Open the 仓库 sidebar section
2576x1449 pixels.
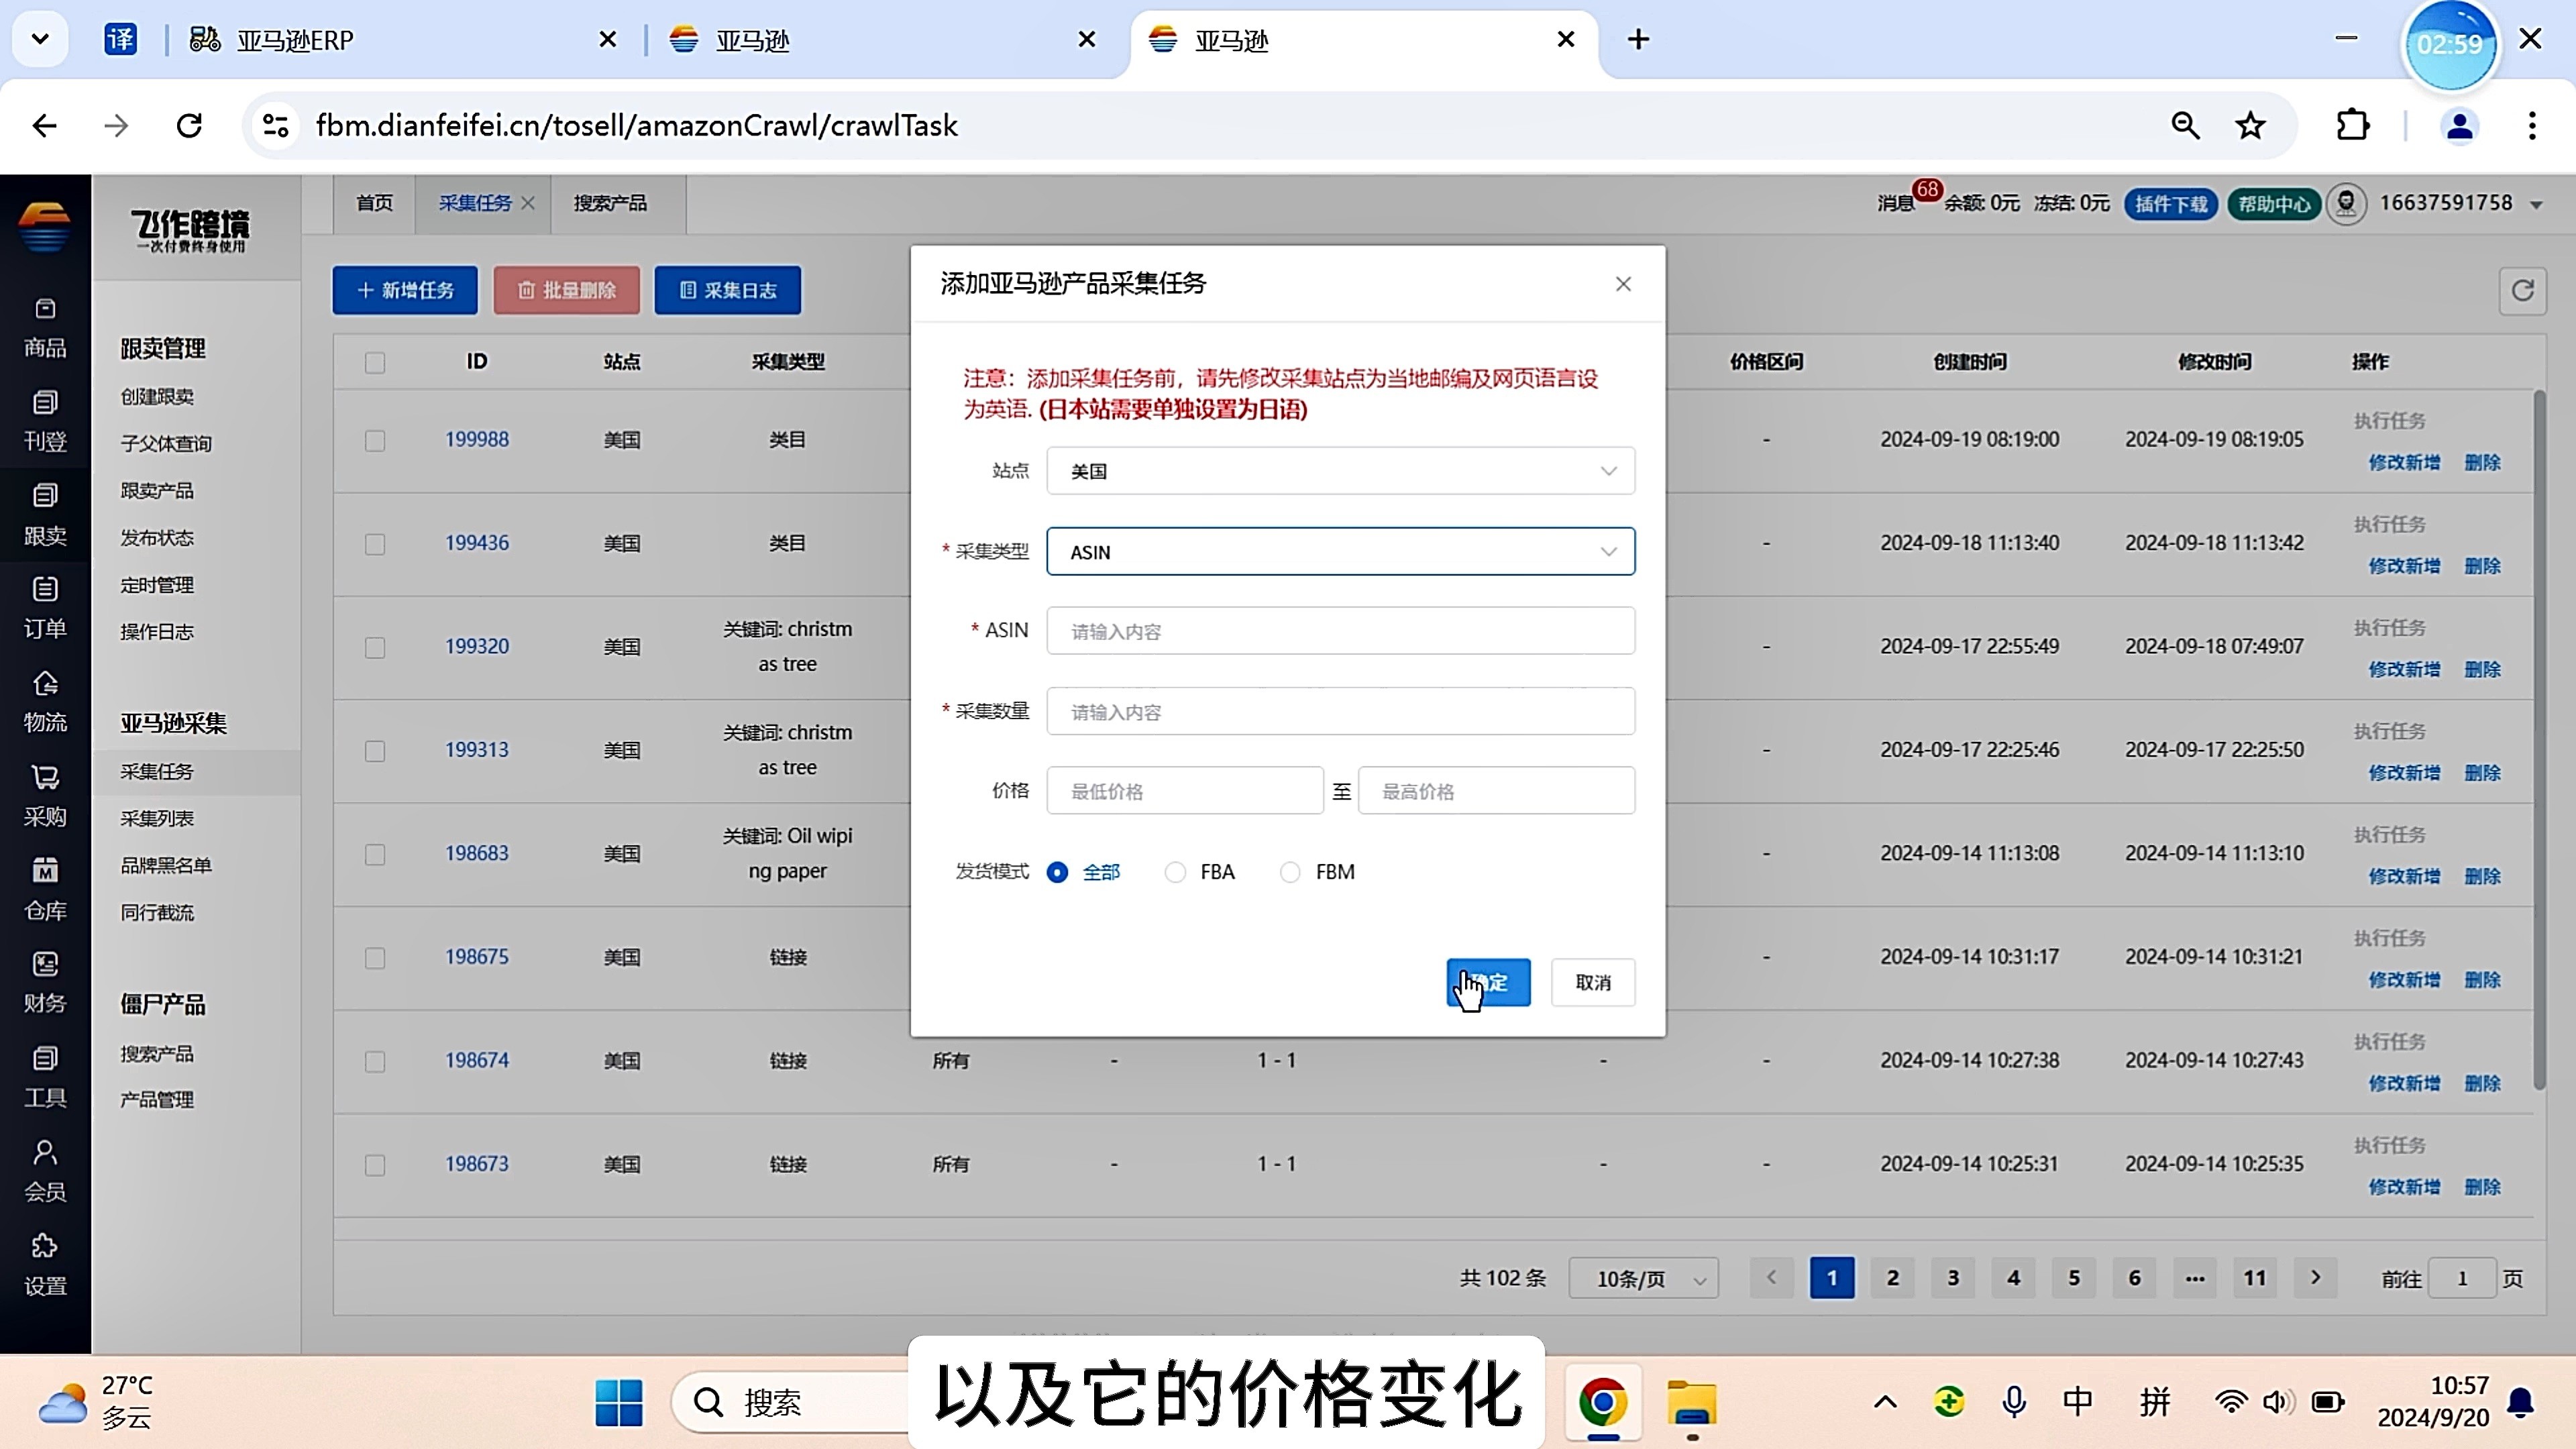click(x=45, y=890)
